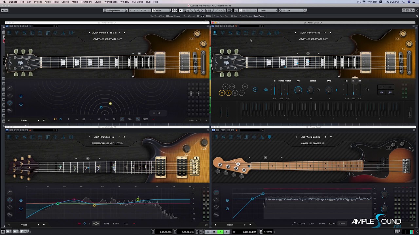Image resolution: width=419 pixels, height=235 pixels.
Task: Open bar-graph icon in 03 Ample Guitar LP toolbar
Action: (63, 33)
